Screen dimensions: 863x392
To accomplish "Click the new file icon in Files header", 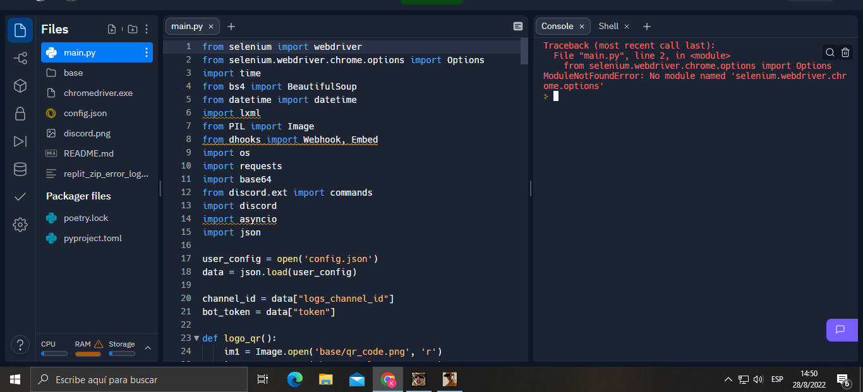I will 112,29.
